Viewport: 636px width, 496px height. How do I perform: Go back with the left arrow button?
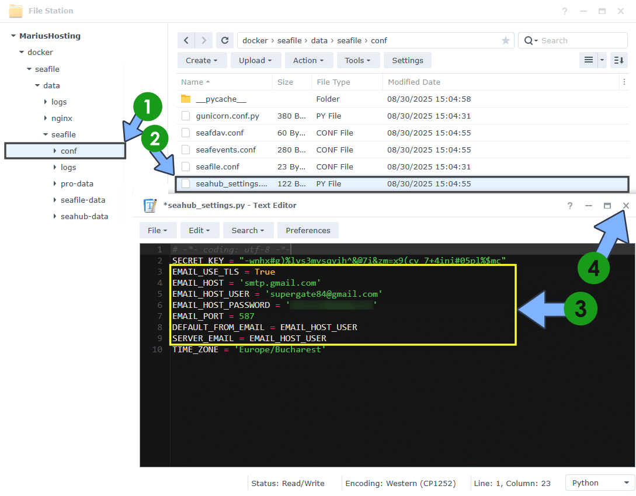pyautogui.click(x=186, y=40)
